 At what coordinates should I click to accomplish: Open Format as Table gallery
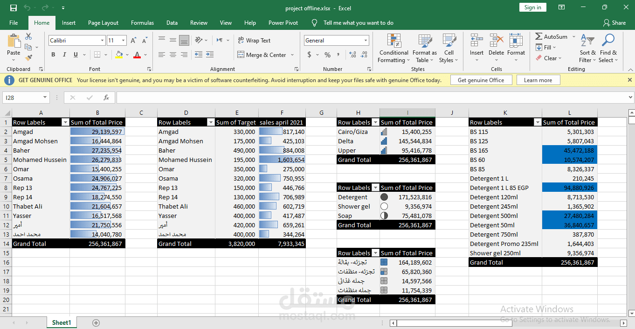(x=424, y=48)
